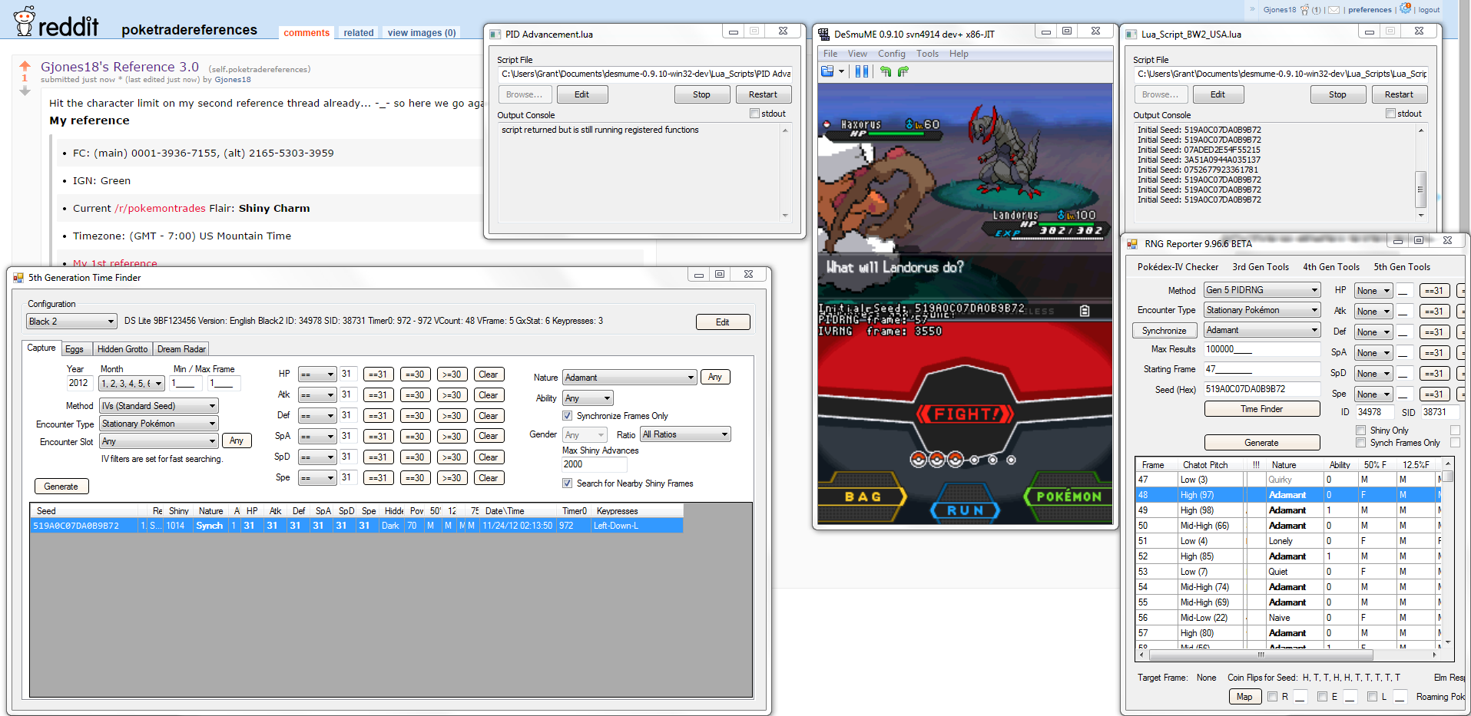
Task: Open the Black 2 profile dropdown
Action: pyautogui.click(x=71, y=322)
